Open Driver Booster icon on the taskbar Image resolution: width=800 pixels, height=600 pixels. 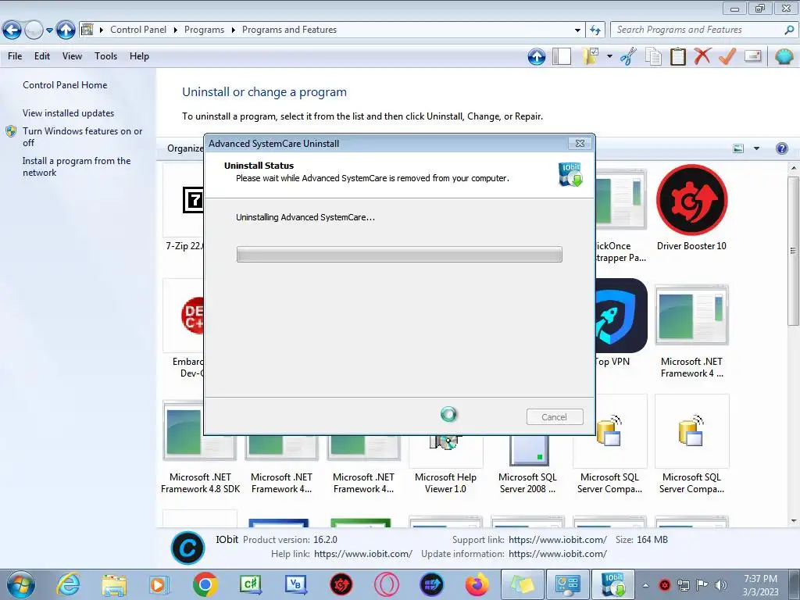coord(341,584)
